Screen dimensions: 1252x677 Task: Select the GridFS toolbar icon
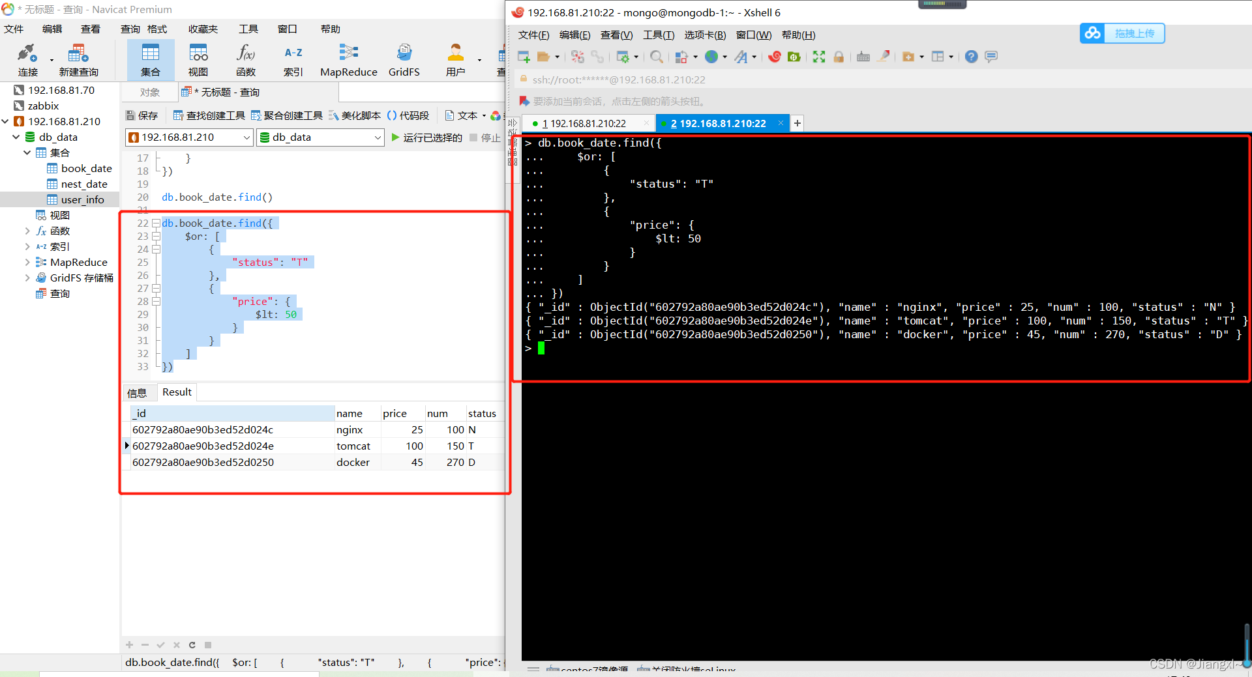coord(404,60)
